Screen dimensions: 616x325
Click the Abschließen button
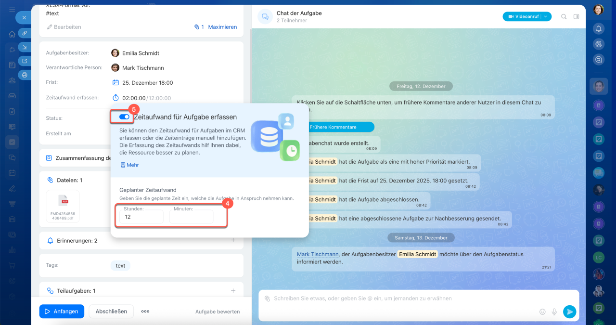point(111,312)
